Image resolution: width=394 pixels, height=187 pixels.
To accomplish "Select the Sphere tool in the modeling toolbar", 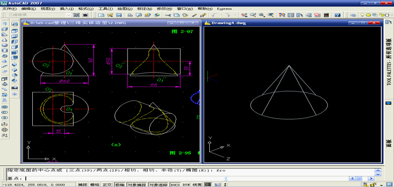I will pyautogui.click(x=5, y=45).
